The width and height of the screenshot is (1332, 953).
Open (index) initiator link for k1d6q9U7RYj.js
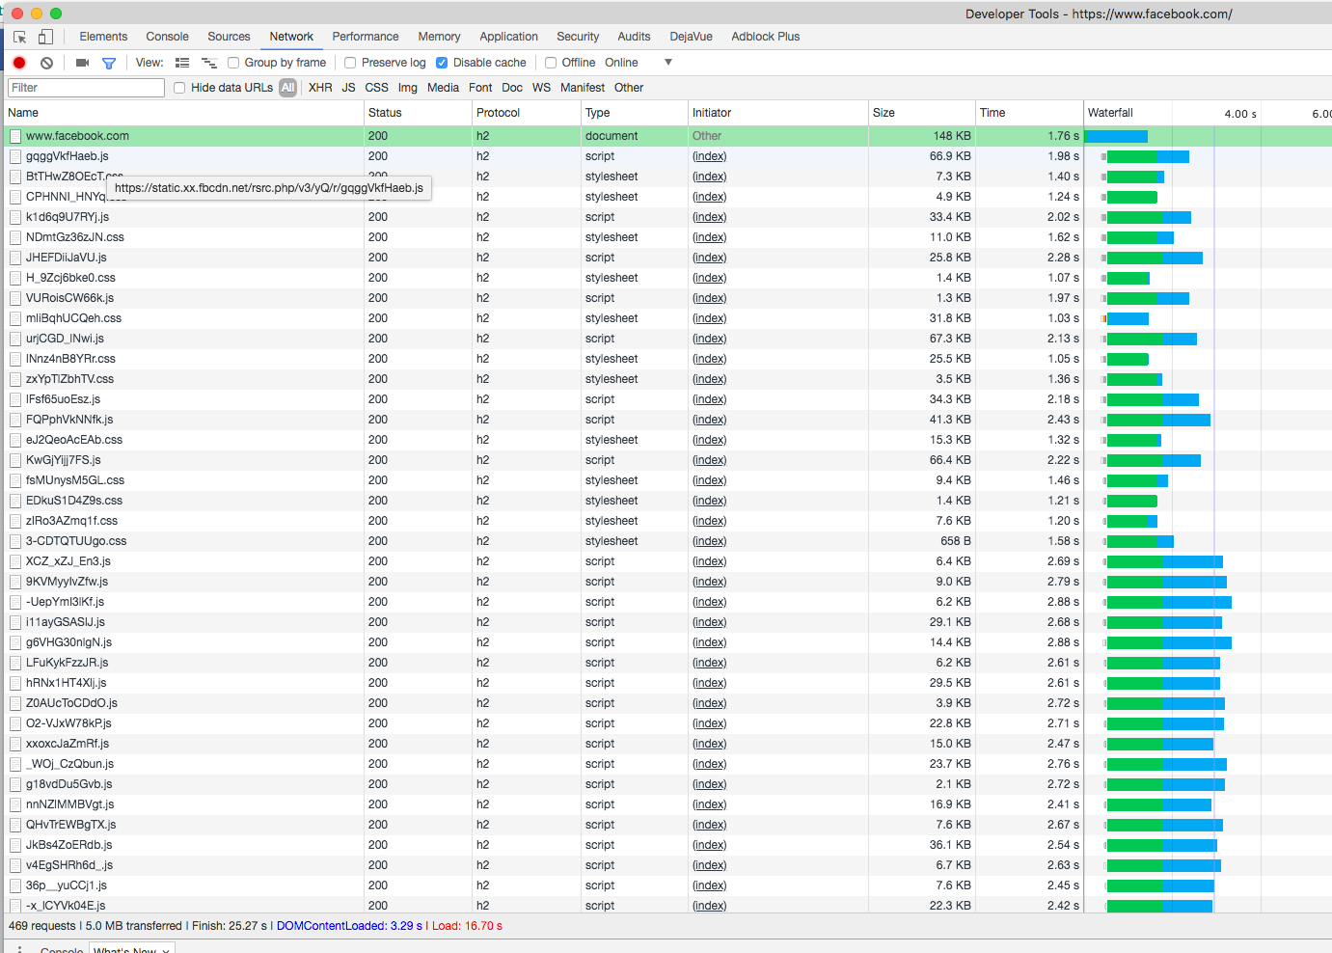(x=709, y=217)
